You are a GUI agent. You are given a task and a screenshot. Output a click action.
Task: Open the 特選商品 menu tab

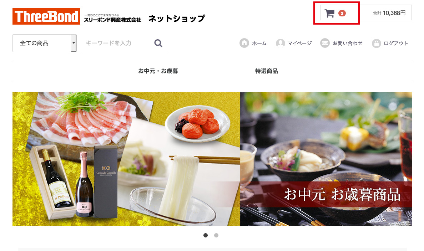click(x=266, y=71)
